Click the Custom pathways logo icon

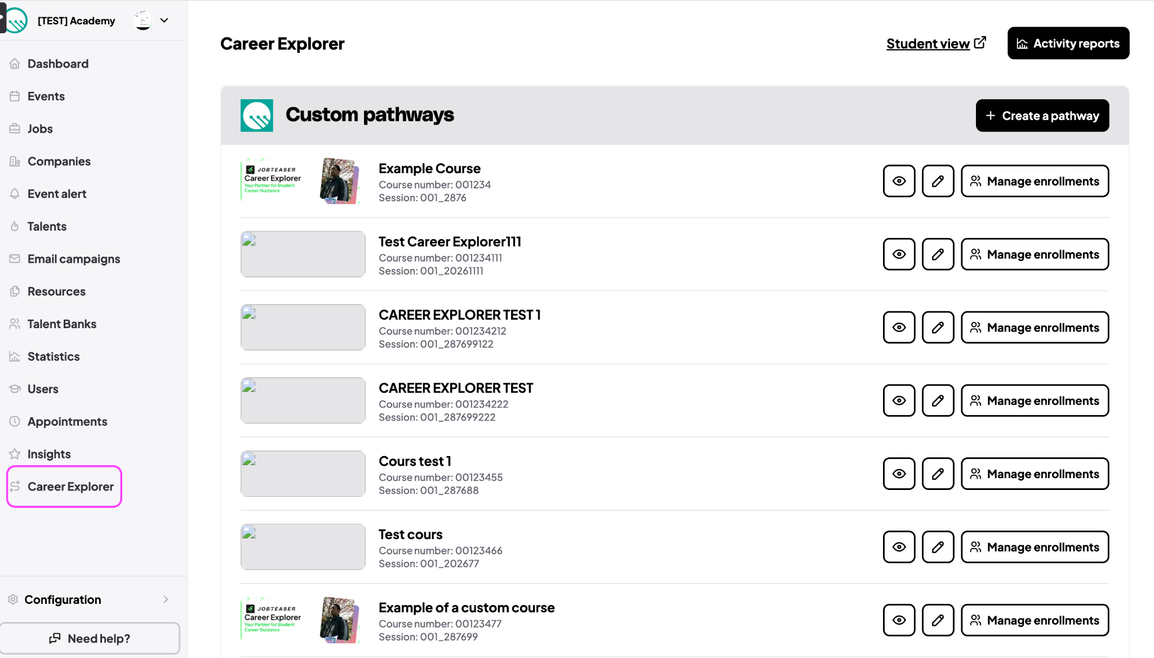(257, 116)
